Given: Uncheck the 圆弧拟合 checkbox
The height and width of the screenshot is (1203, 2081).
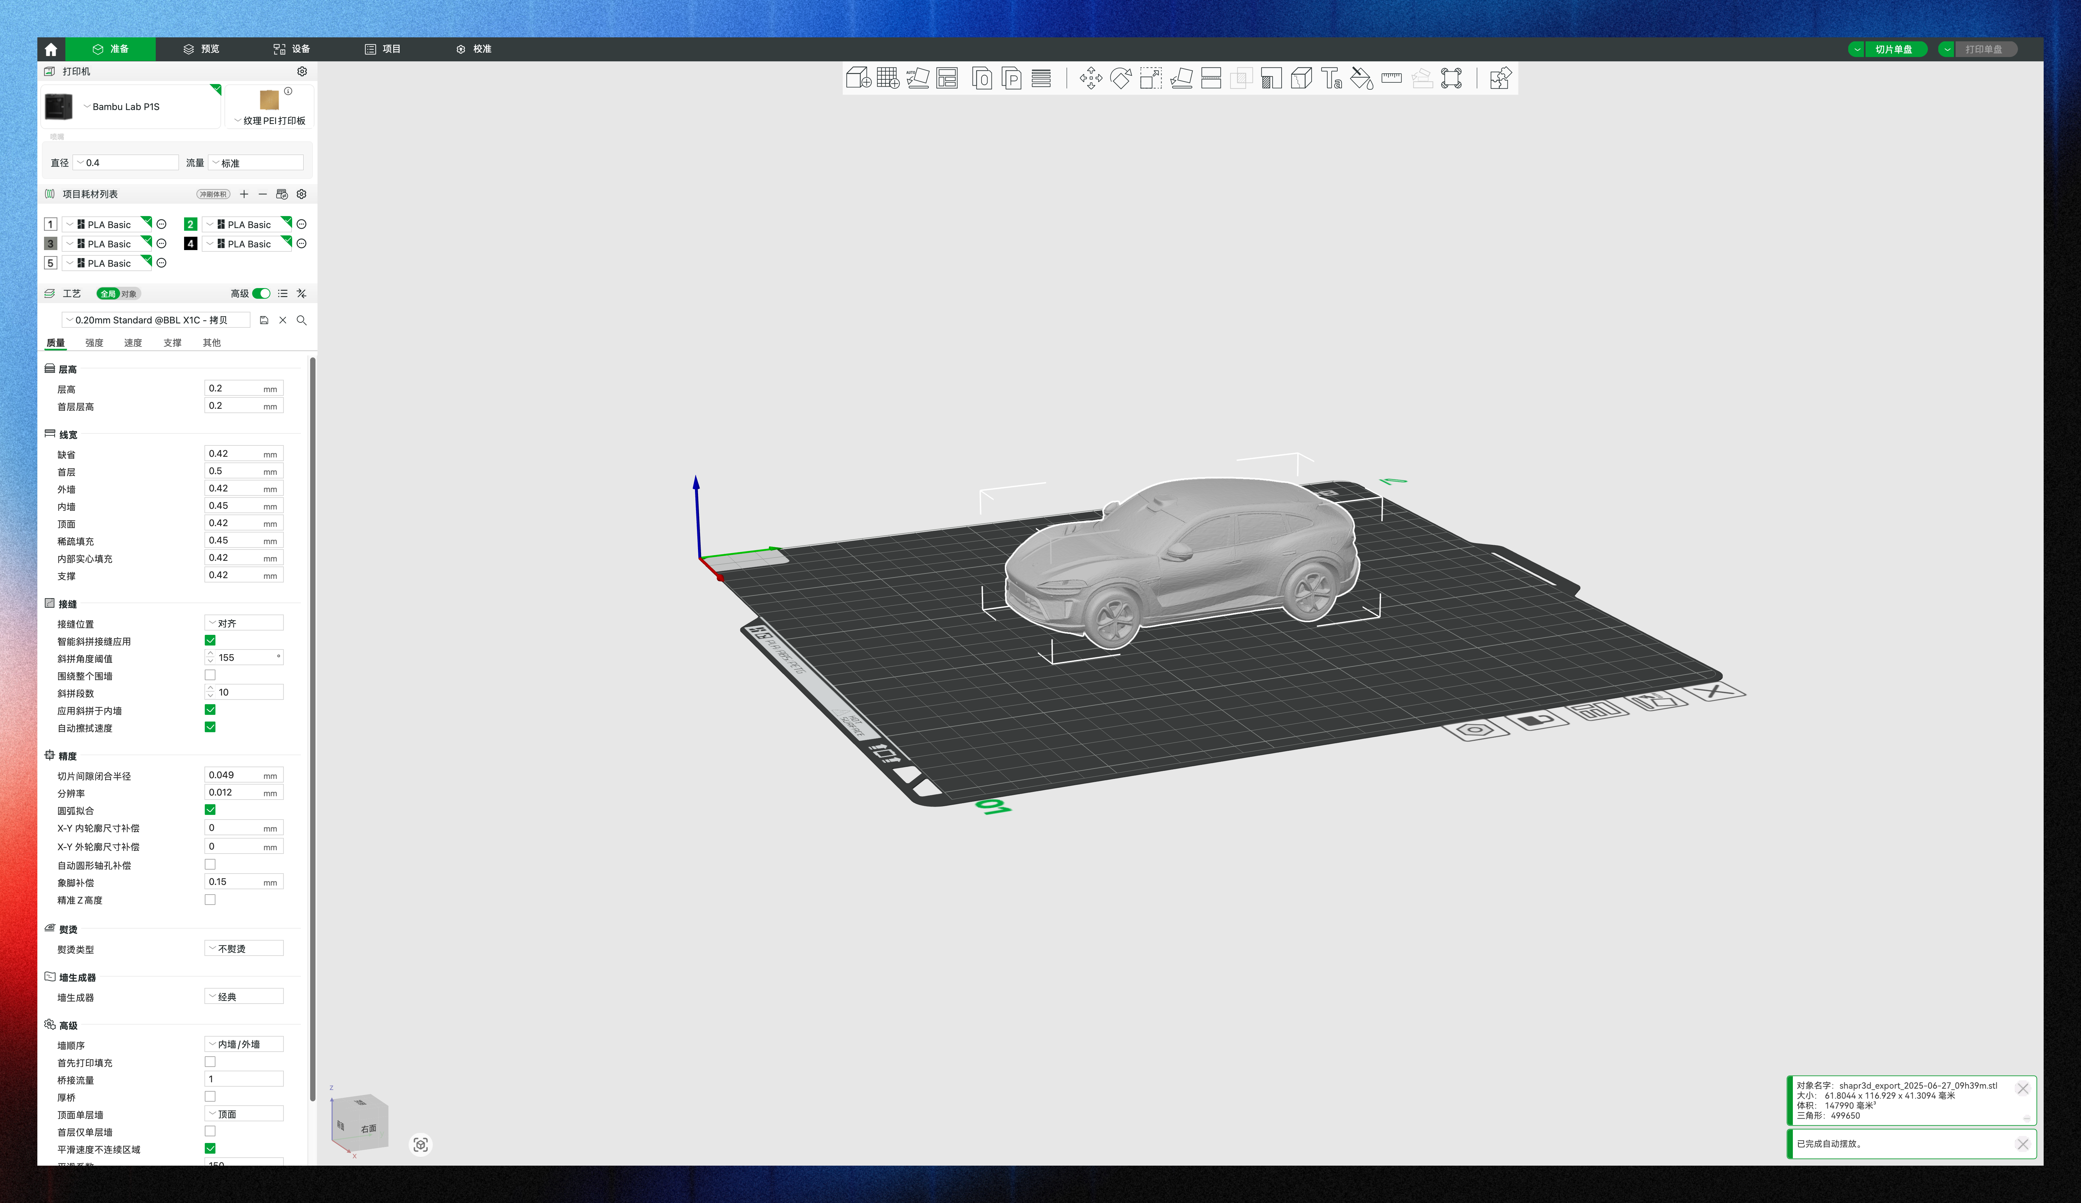Looking at the screenshot, I should pos(210,810).
